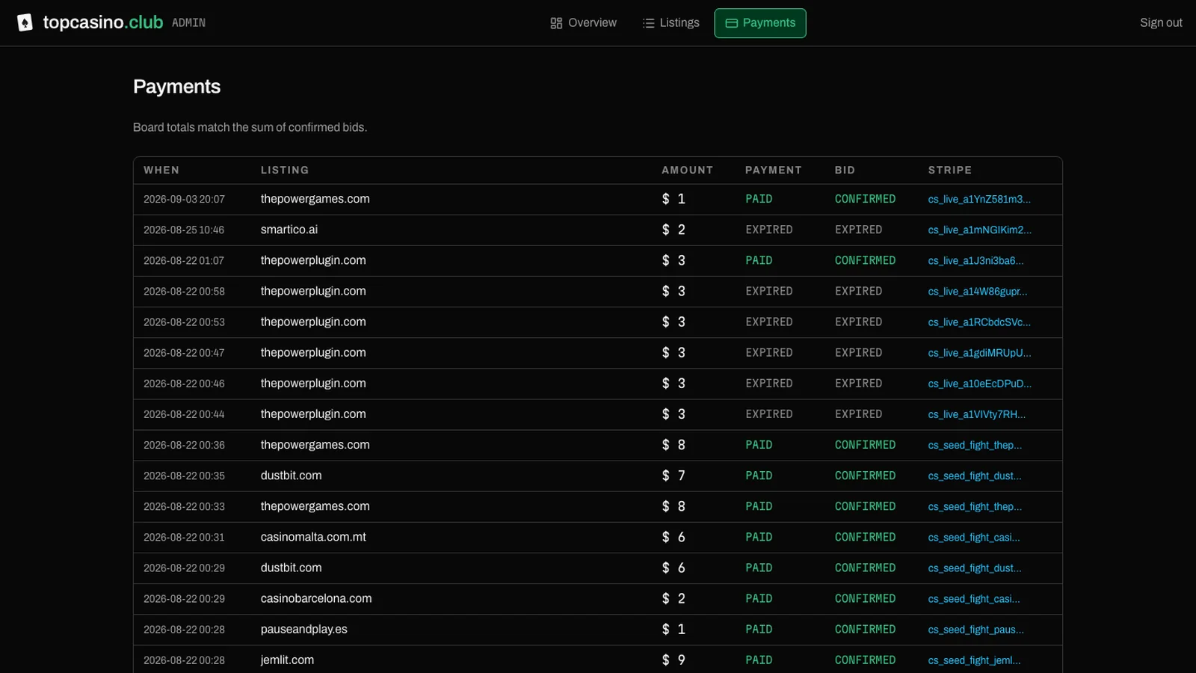This screenshot has height=673, width=1196.
Task: Select dustbit.com in the 00:29 row
Action: [291, 568]
